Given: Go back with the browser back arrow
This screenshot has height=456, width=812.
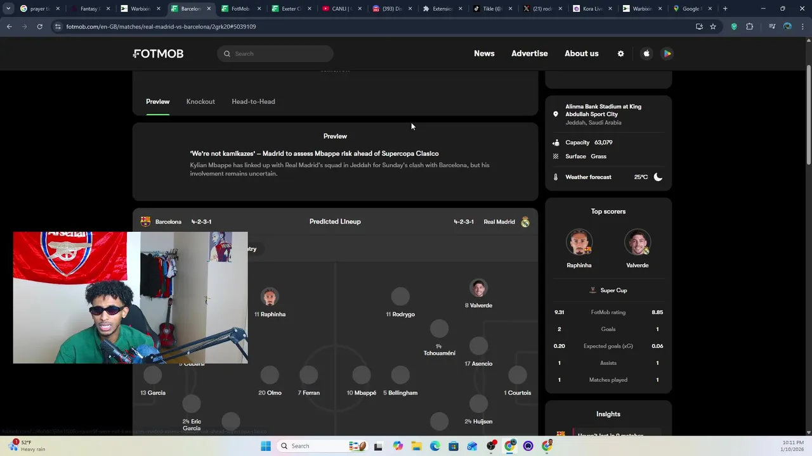Looking at the screenshot, I should (x=10, y=27).
